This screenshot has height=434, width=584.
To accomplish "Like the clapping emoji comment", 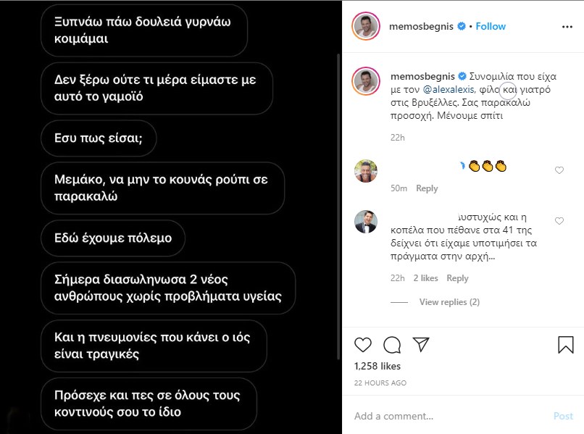I will (559, 170).
